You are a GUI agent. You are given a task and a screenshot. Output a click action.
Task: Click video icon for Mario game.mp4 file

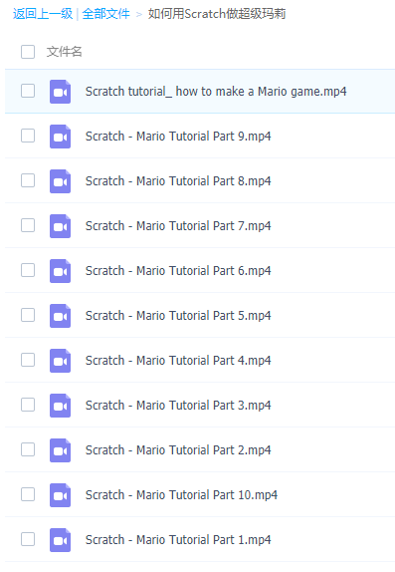click(x=60, y=92)
